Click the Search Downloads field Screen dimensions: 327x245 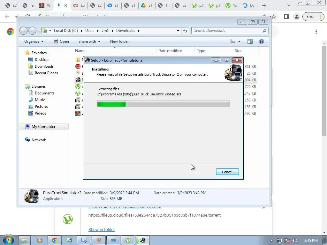click(230, 31)
